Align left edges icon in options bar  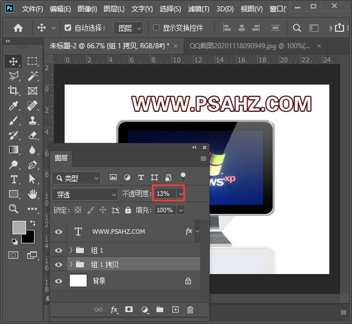[227, 28]
